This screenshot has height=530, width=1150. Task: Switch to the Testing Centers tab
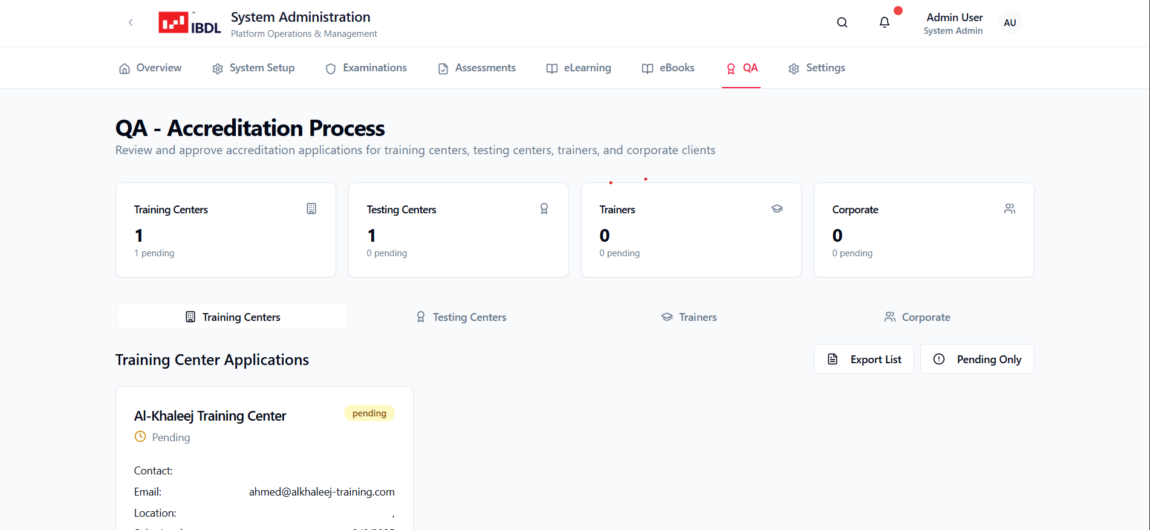461,317
